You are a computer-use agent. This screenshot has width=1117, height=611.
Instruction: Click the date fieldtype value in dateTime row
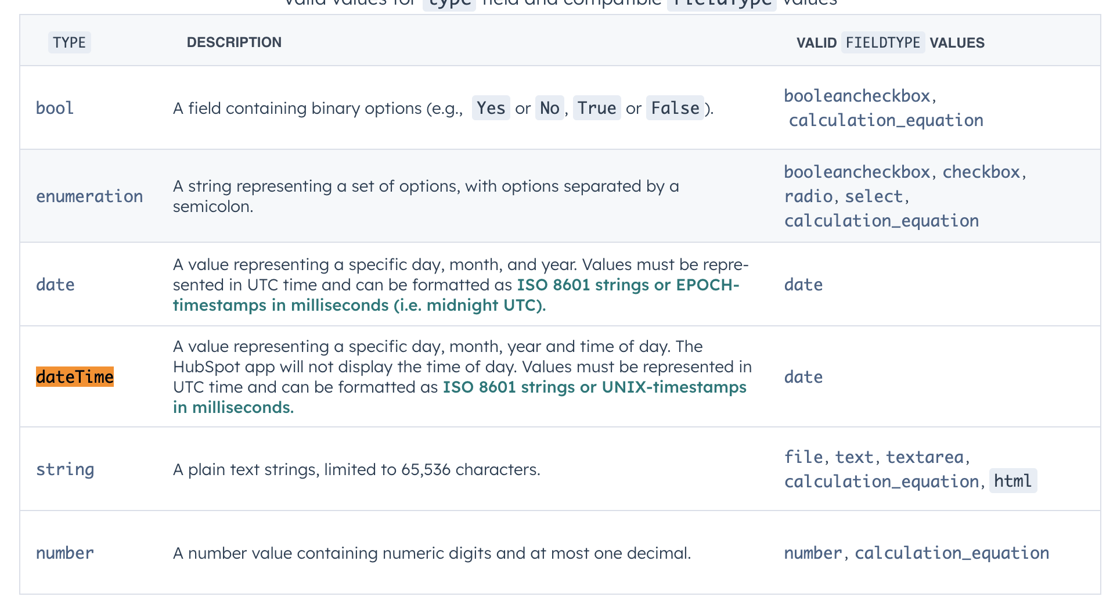coord(803,376)
